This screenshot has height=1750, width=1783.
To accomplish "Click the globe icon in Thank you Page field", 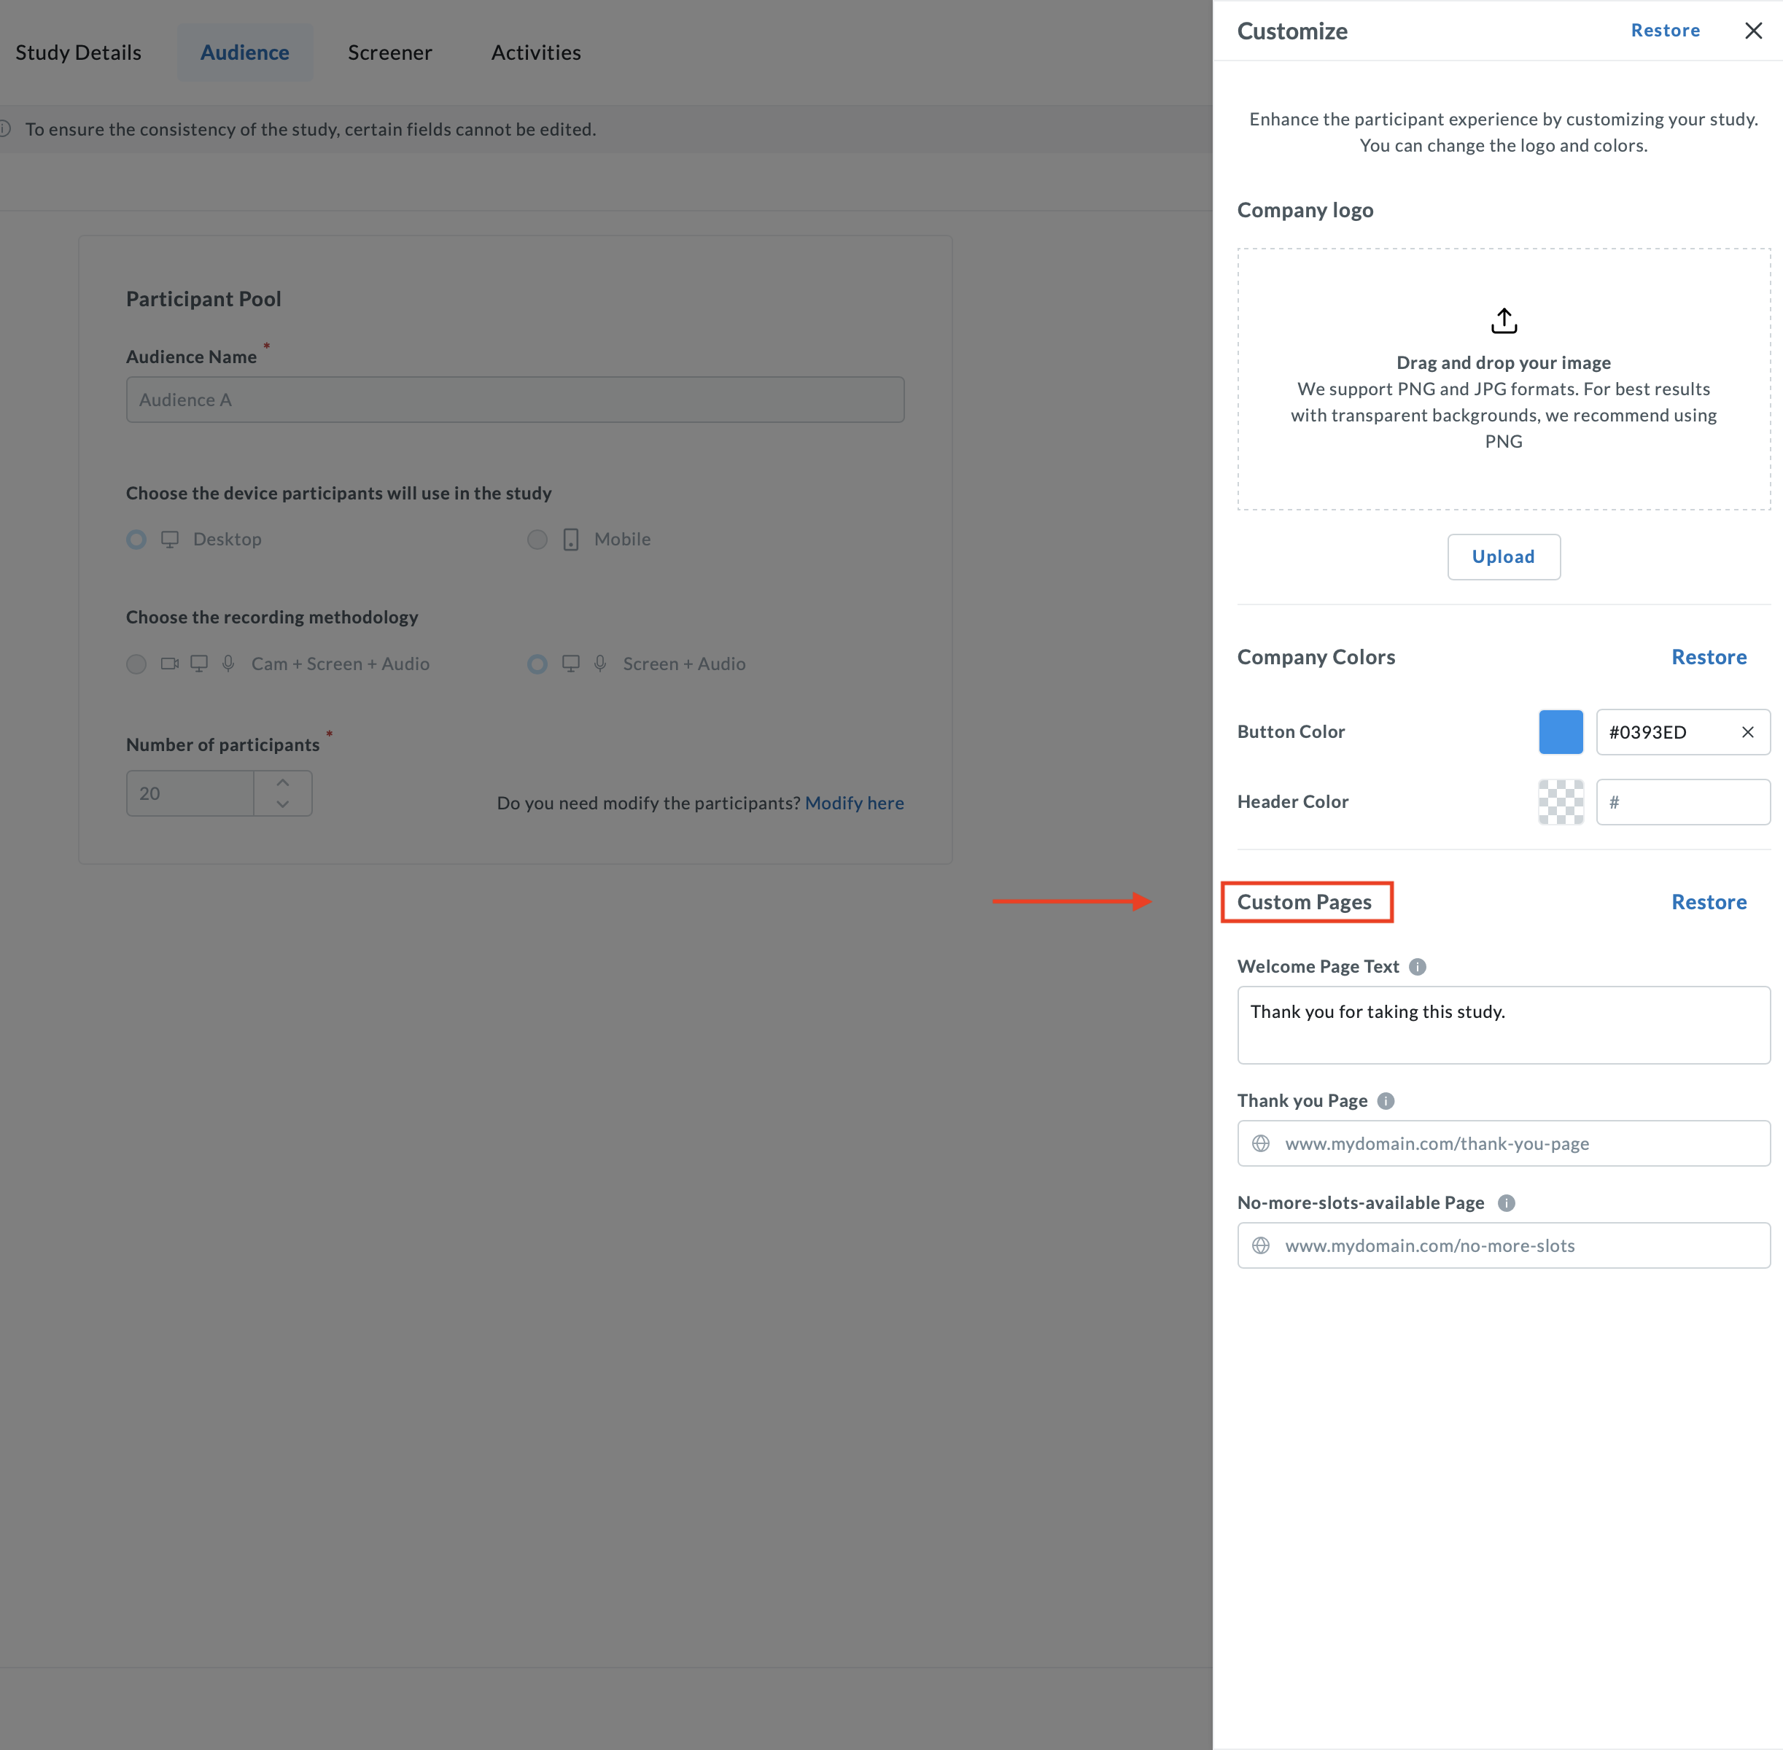I will tap(1261, 1143).
